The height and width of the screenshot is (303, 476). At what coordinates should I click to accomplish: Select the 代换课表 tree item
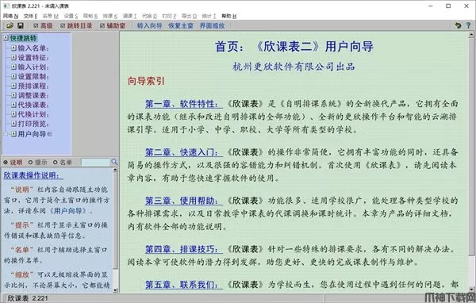point(33,105)
